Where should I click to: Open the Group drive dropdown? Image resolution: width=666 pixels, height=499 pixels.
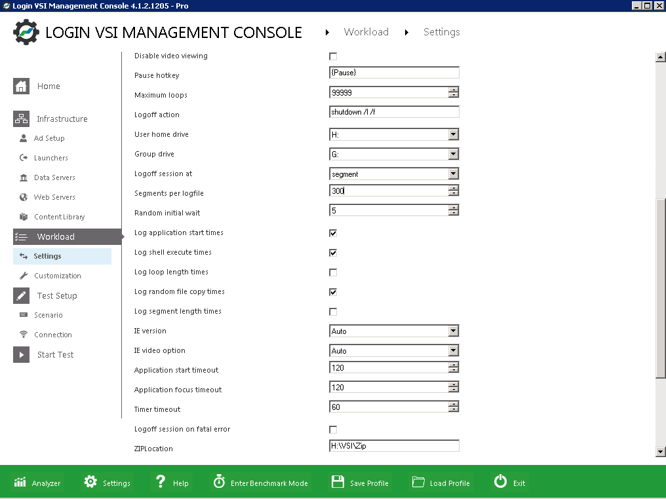click(453, 154)
